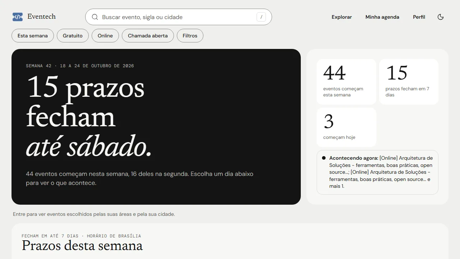This screenshot has width=460, height=259.
Task: Click the 15 prazos fecham headline
Action: coord(89,116)
